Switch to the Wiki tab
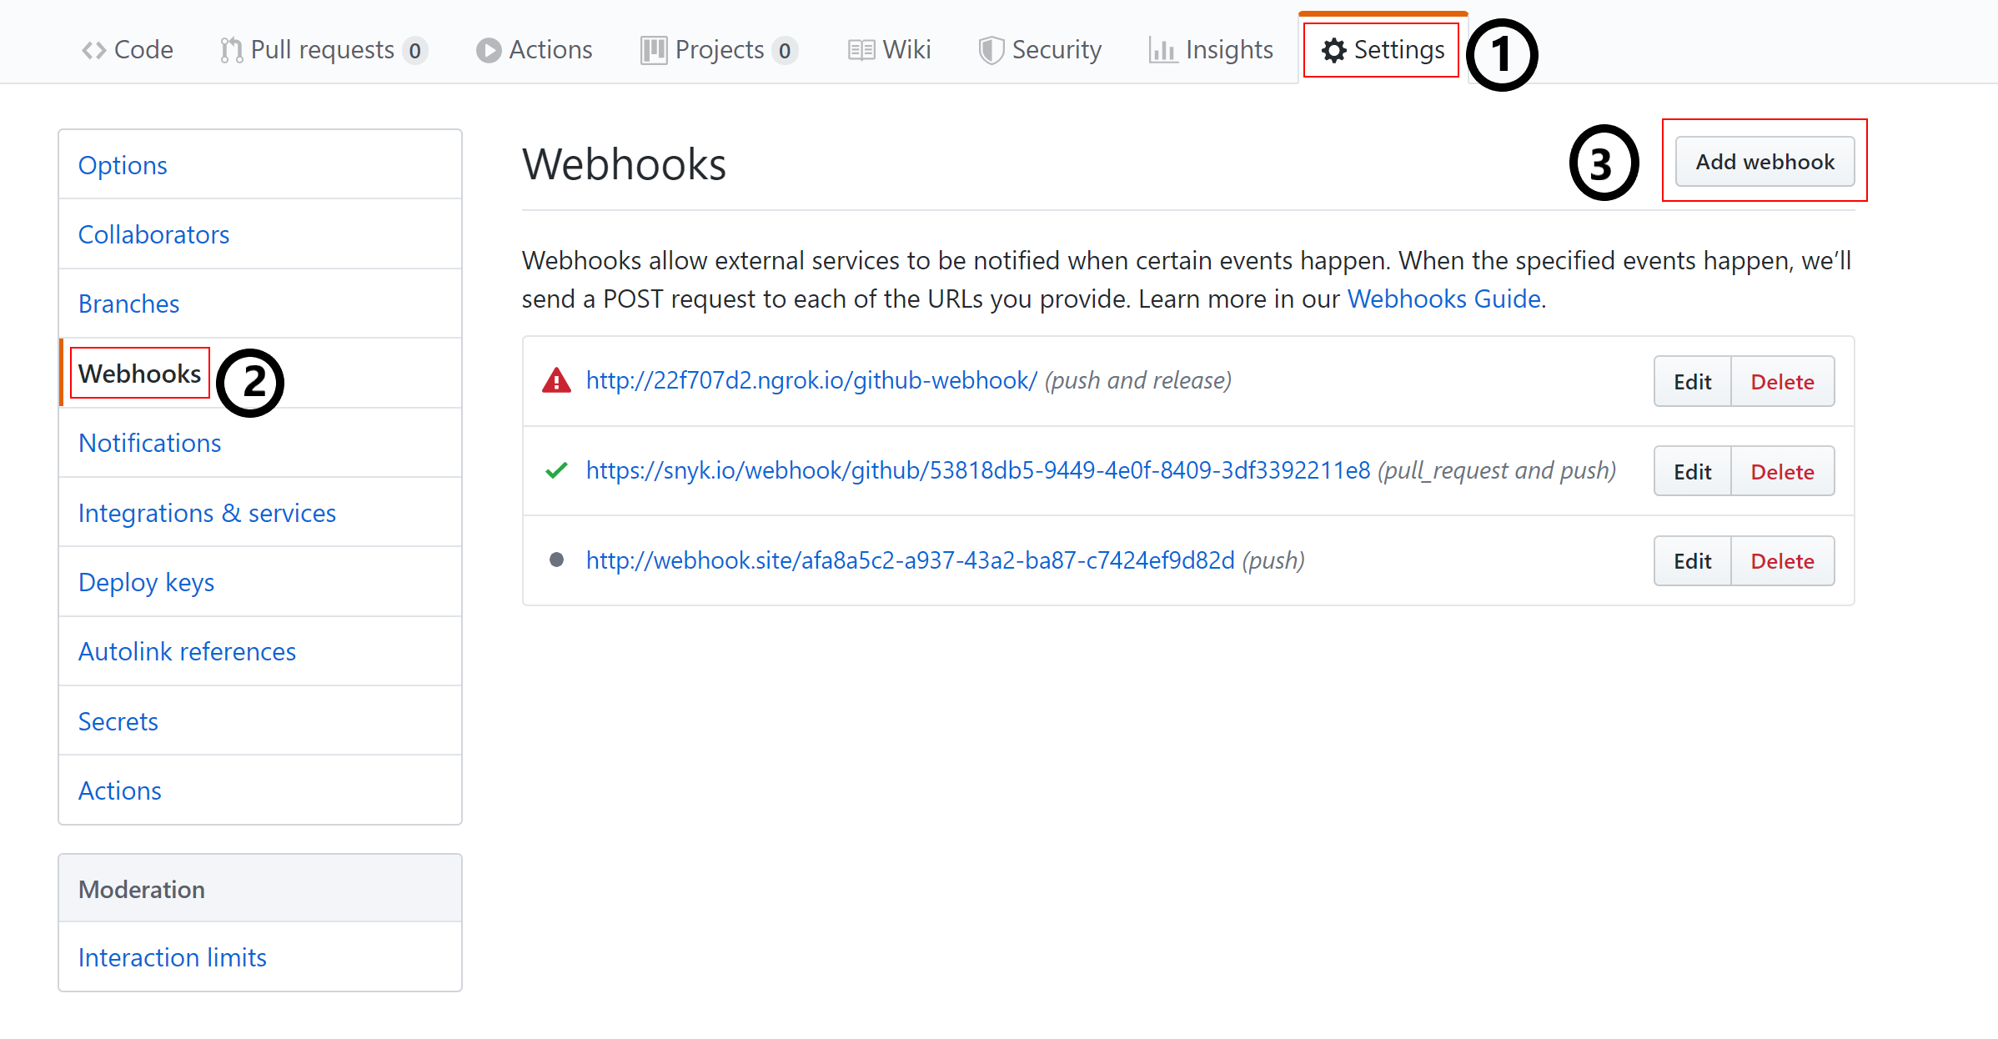The width and height of the screenshot is (1998, 1039). pyautogui.click(x=890, y=50)
